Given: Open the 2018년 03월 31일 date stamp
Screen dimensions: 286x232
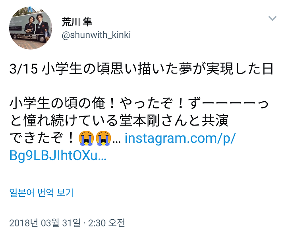Looking at the screenshot, I should 45,223.
